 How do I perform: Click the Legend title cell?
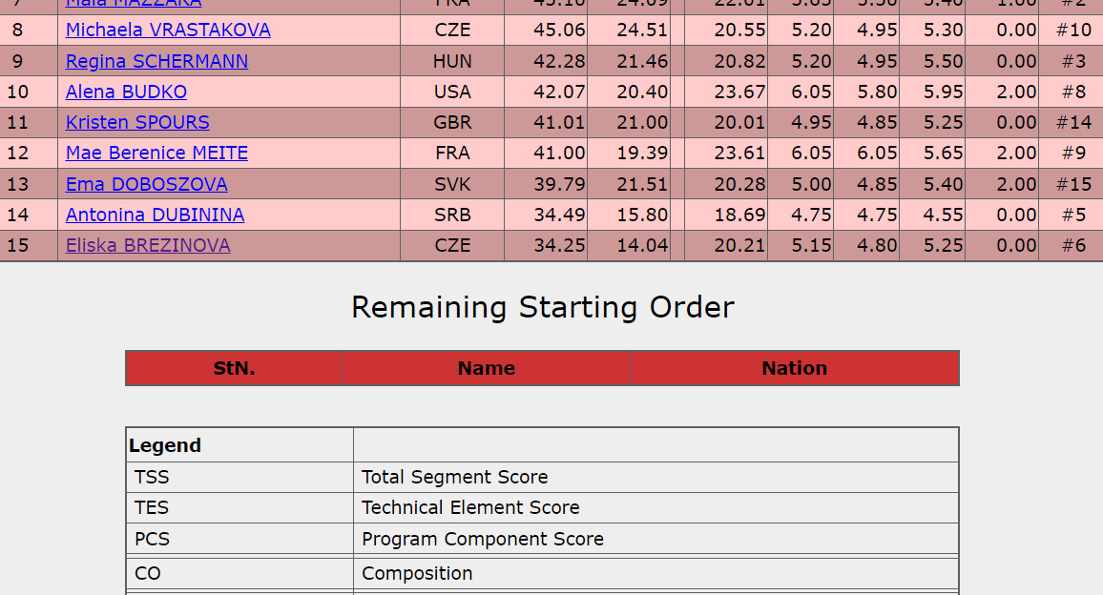(165, 445)
